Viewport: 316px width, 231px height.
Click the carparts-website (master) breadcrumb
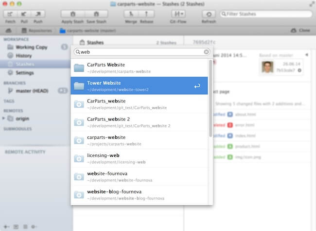tap(88, 31)
